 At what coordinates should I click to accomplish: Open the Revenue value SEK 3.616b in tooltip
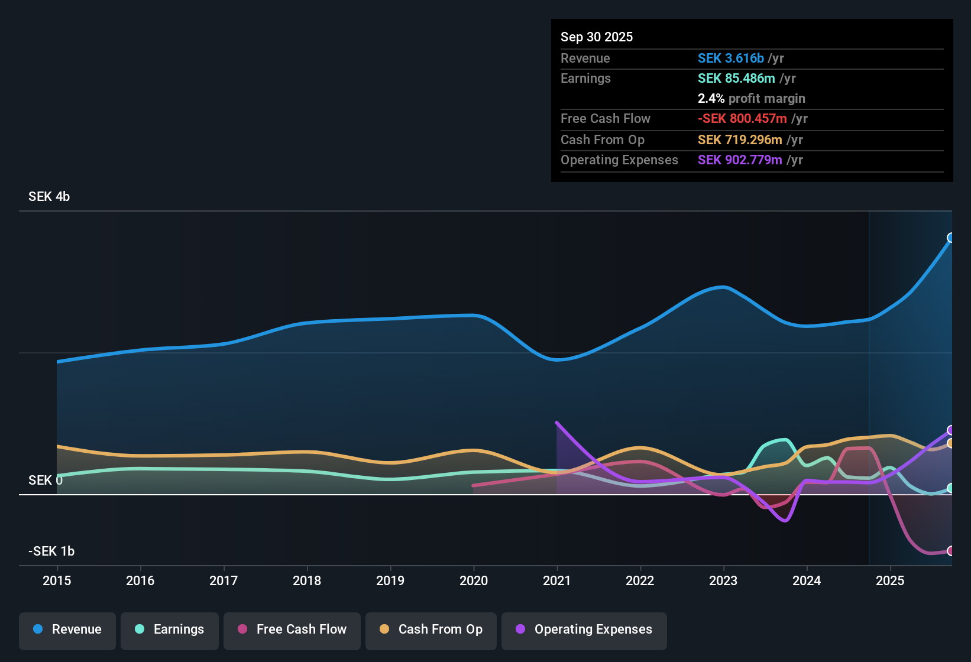pyautogui.click(x=733, y=58)
